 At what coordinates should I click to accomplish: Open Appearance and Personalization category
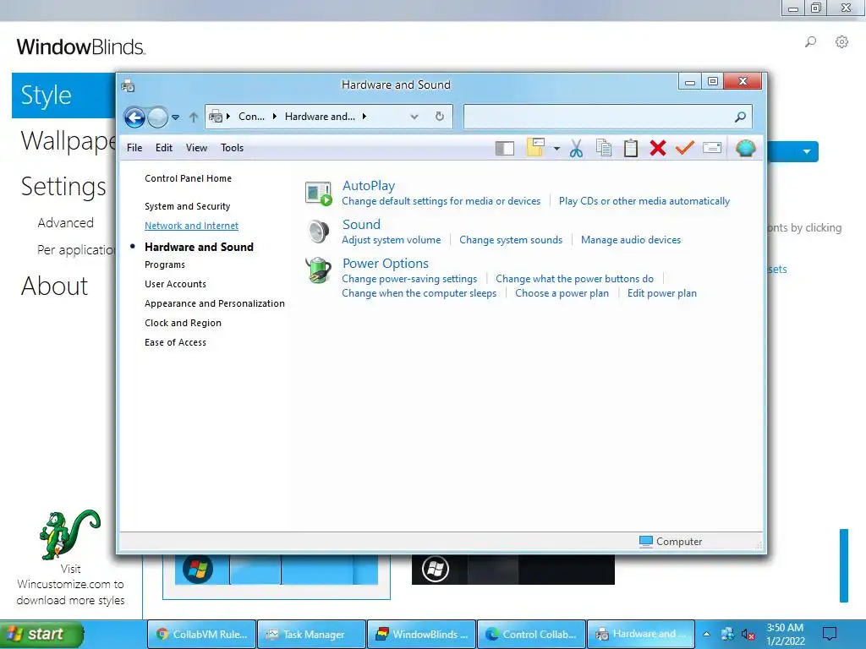pos(214,303)
